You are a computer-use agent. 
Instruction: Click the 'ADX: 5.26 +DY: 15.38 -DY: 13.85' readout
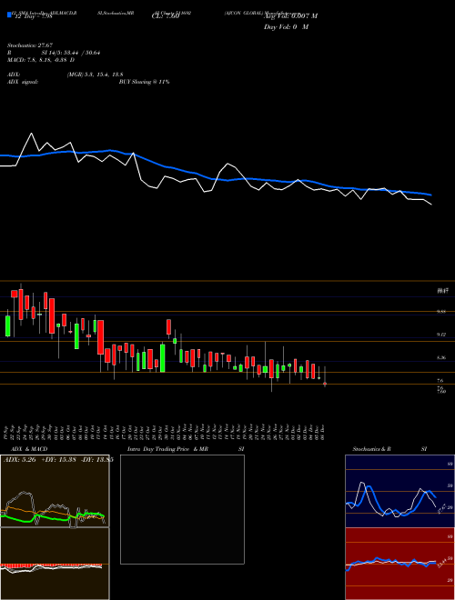tap(58, 460)
